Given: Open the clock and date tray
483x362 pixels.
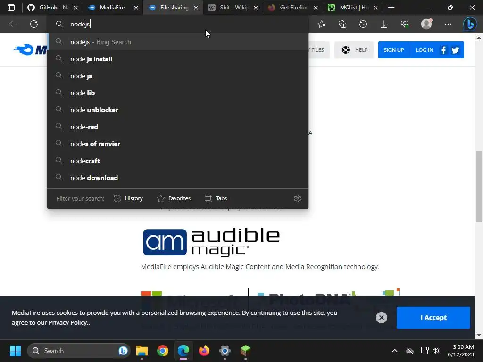Looking at the screenshot, I should coord(460,351).
